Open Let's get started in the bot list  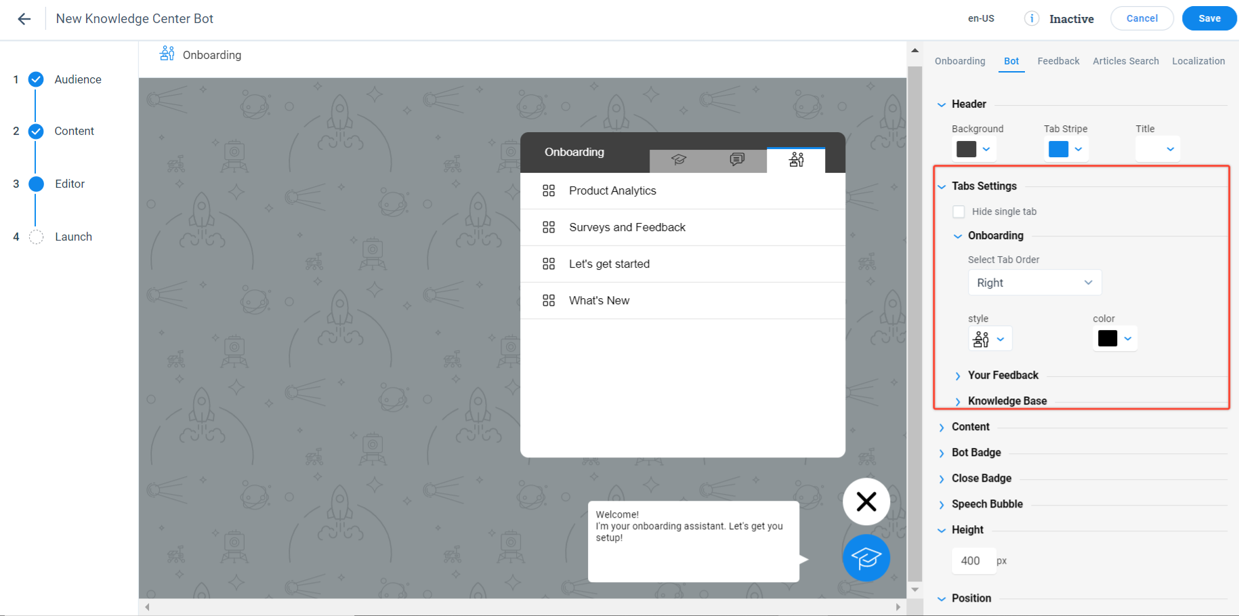(683, 264)
